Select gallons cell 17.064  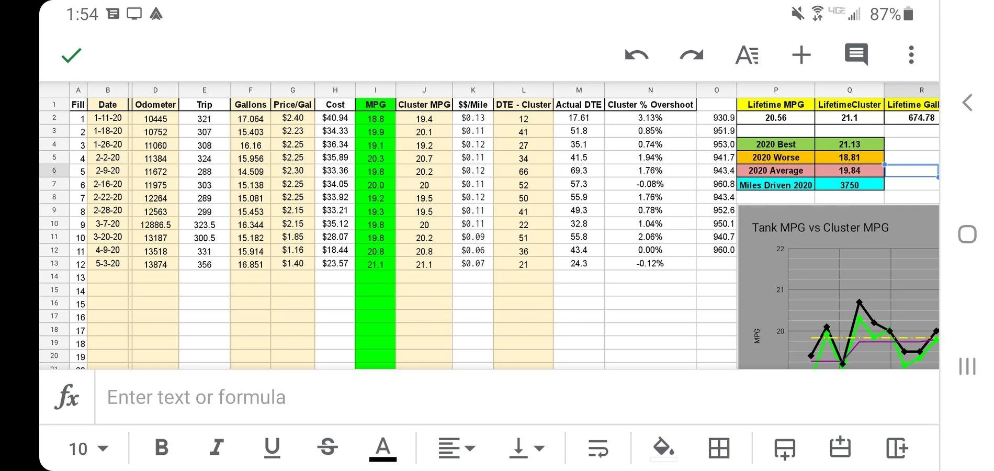point(251,119)
